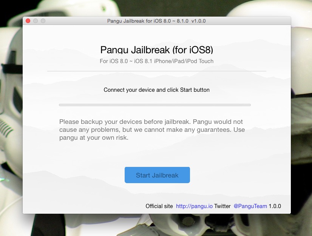This screenshot has height=236, width=312.
Task: Click the 1.0.0 version number in footer
Action: (x=275, y=206)
